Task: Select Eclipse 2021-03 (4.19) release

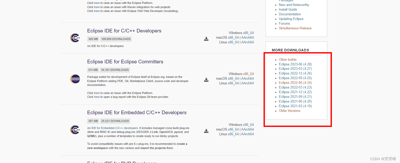Action: [295, 106]
